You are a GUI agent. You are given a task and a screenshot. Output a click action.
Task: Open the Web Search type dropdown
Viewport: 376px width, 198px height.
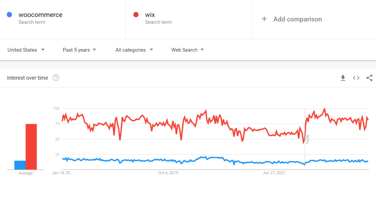pyautogui.click(x=188, y=50)
